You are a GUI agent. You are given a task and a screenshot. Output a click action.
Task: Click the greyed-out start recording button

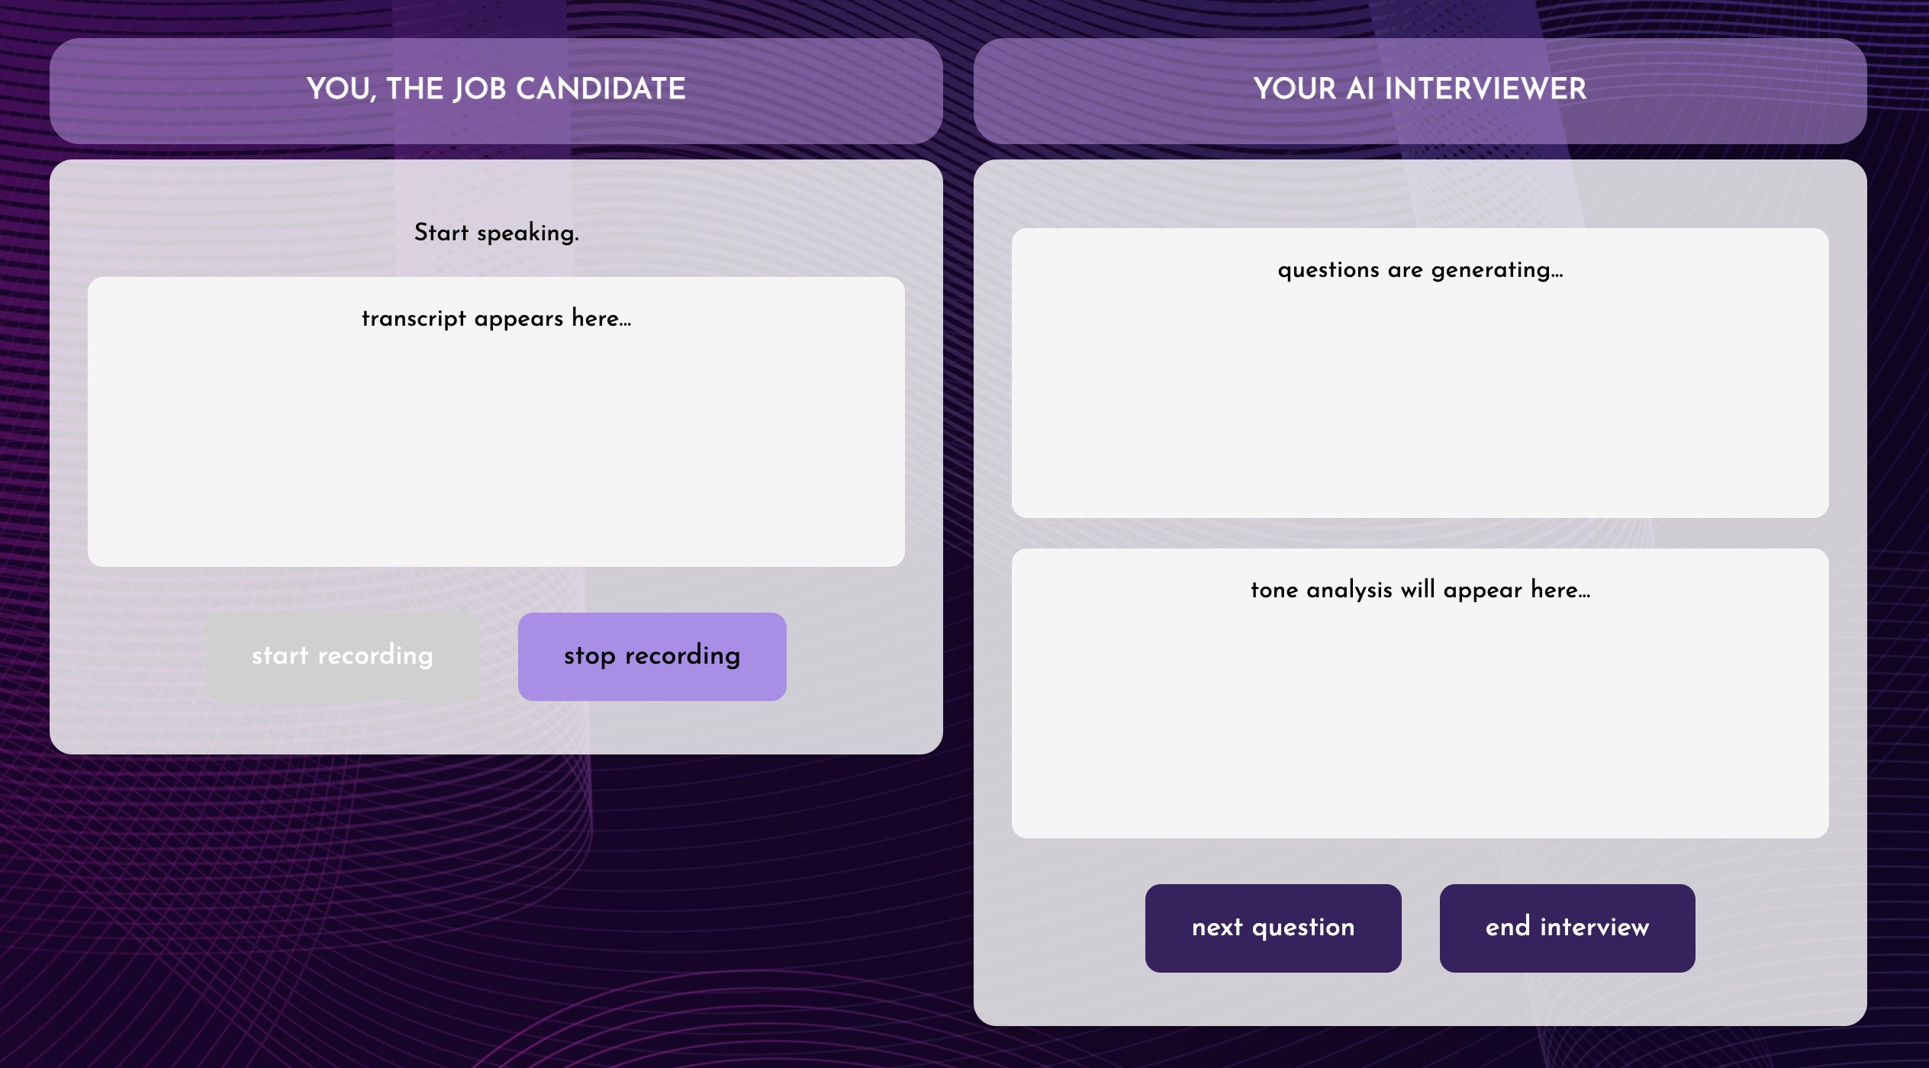[343, 656]
